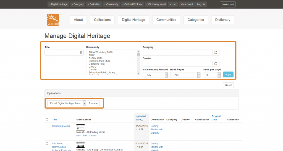Open Getting Started with Mukurtu link in Uploading Media row
Screen dimensions: 283x151
pos(157,129)
